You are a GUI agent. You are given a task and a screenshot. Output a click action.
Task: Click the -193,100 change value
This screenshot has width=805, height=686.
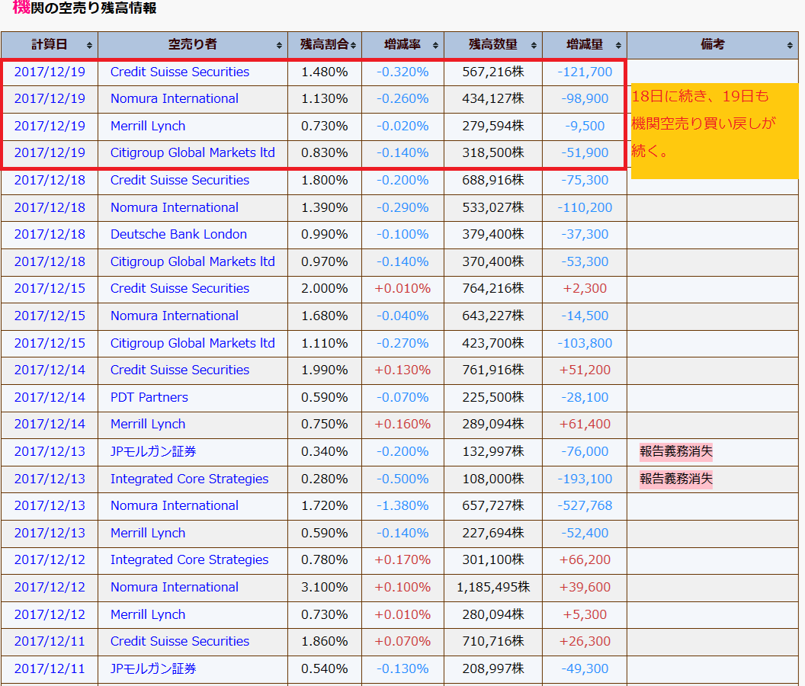click(585, 479)
